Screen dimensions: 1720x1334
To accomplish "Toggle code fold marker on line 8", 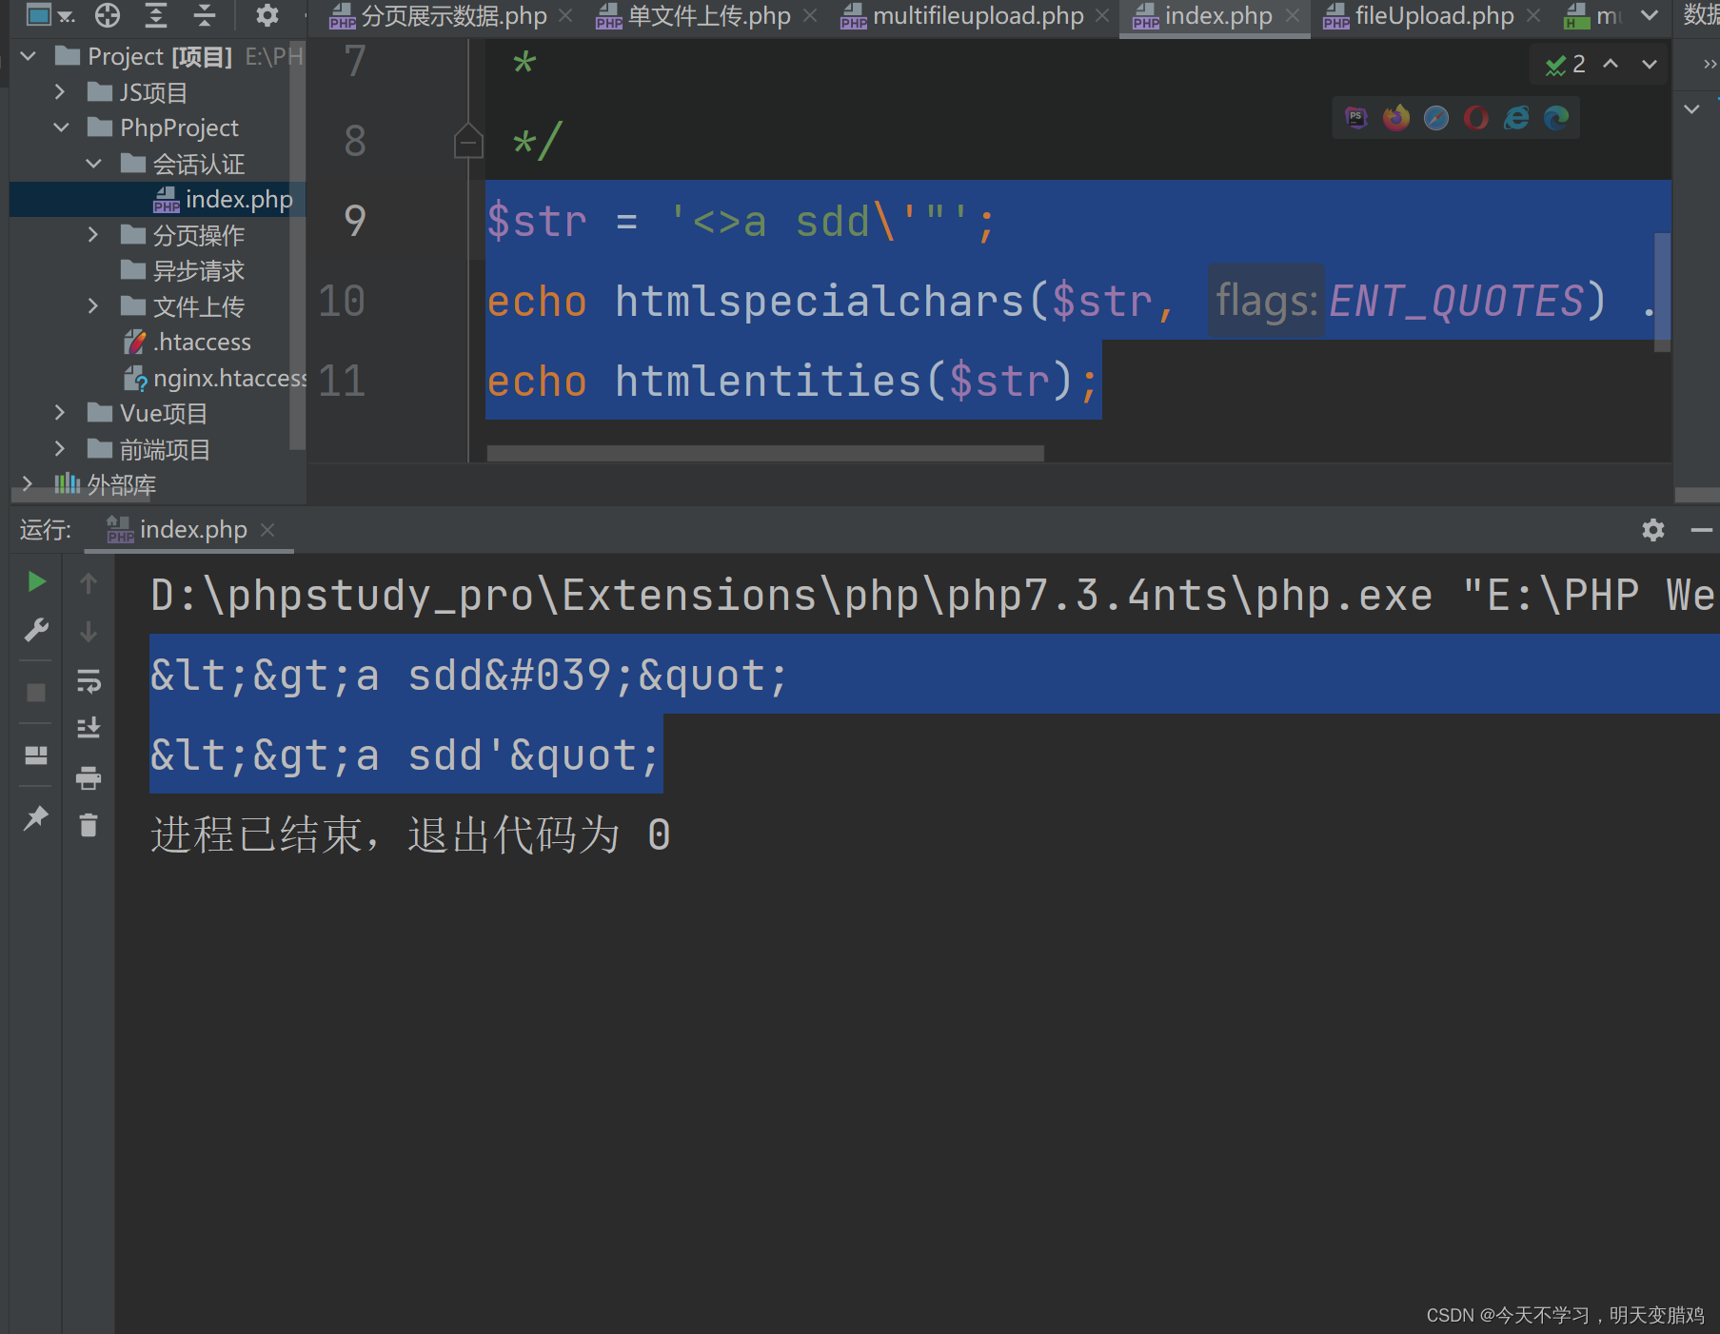I will point(468,141).
